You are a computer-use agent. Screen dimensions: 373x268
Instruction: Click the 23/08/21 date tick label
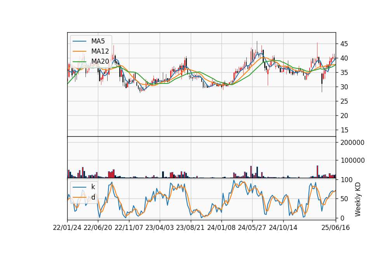190,228
